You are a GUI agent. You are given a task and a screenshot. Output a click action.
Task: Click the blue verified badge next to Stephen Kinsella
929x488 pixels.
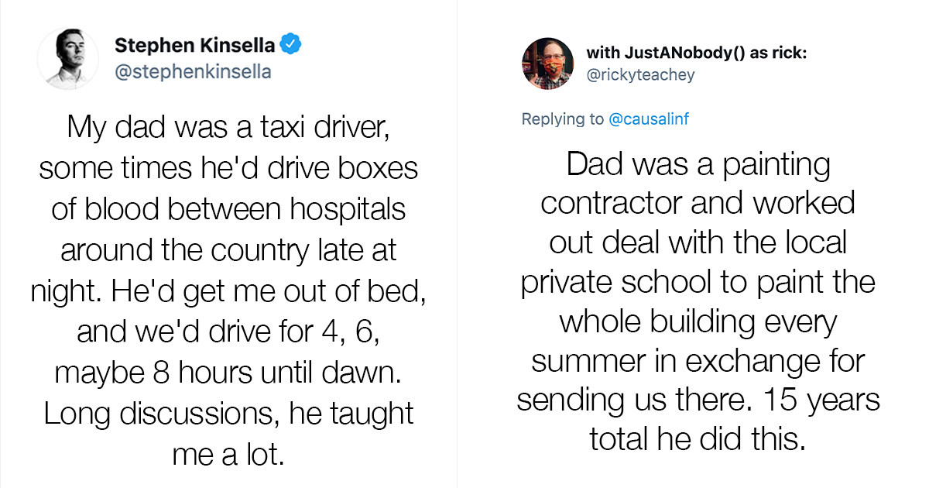click(x=290, y=45)
